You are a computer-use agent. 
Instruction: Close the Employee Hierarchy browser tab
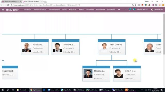[x=20, y=2]
